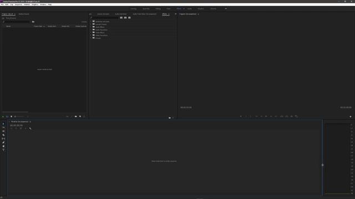The width and height of the screenshot is (355, 199).
Task: Open the Program monitor Button Editor
Action: pyautogui.click(x=351, y=117)
